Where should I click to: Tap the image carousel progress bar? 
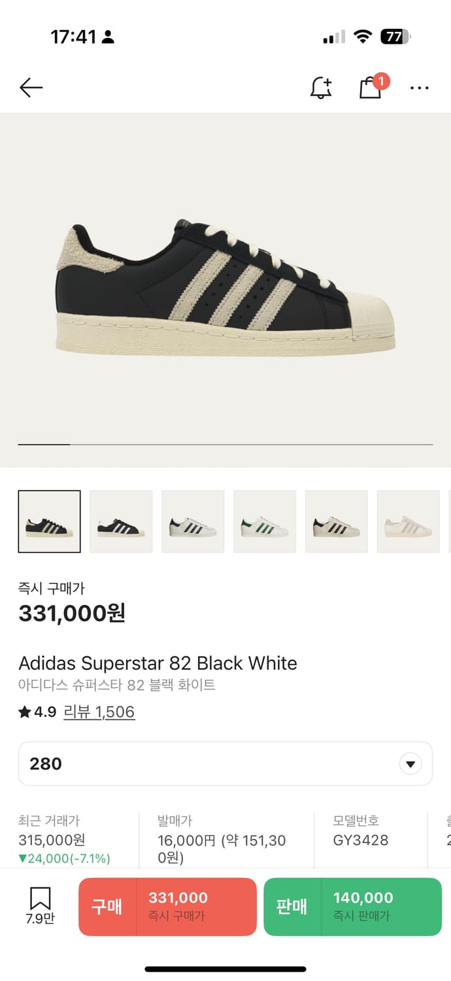click(x=225, y=445)
